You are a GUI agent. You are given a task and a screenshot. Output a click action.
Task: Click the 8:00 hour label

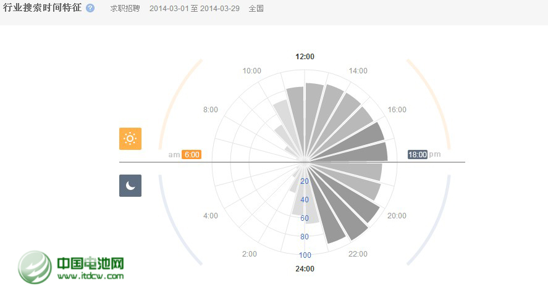211,110
